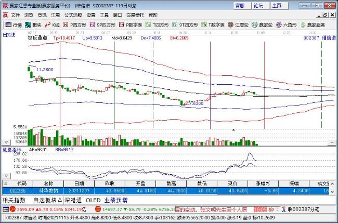Select the 自选板块 tab
Image resolution: width=338 pixels, height=223 pixels.
(x=48, y=200)
